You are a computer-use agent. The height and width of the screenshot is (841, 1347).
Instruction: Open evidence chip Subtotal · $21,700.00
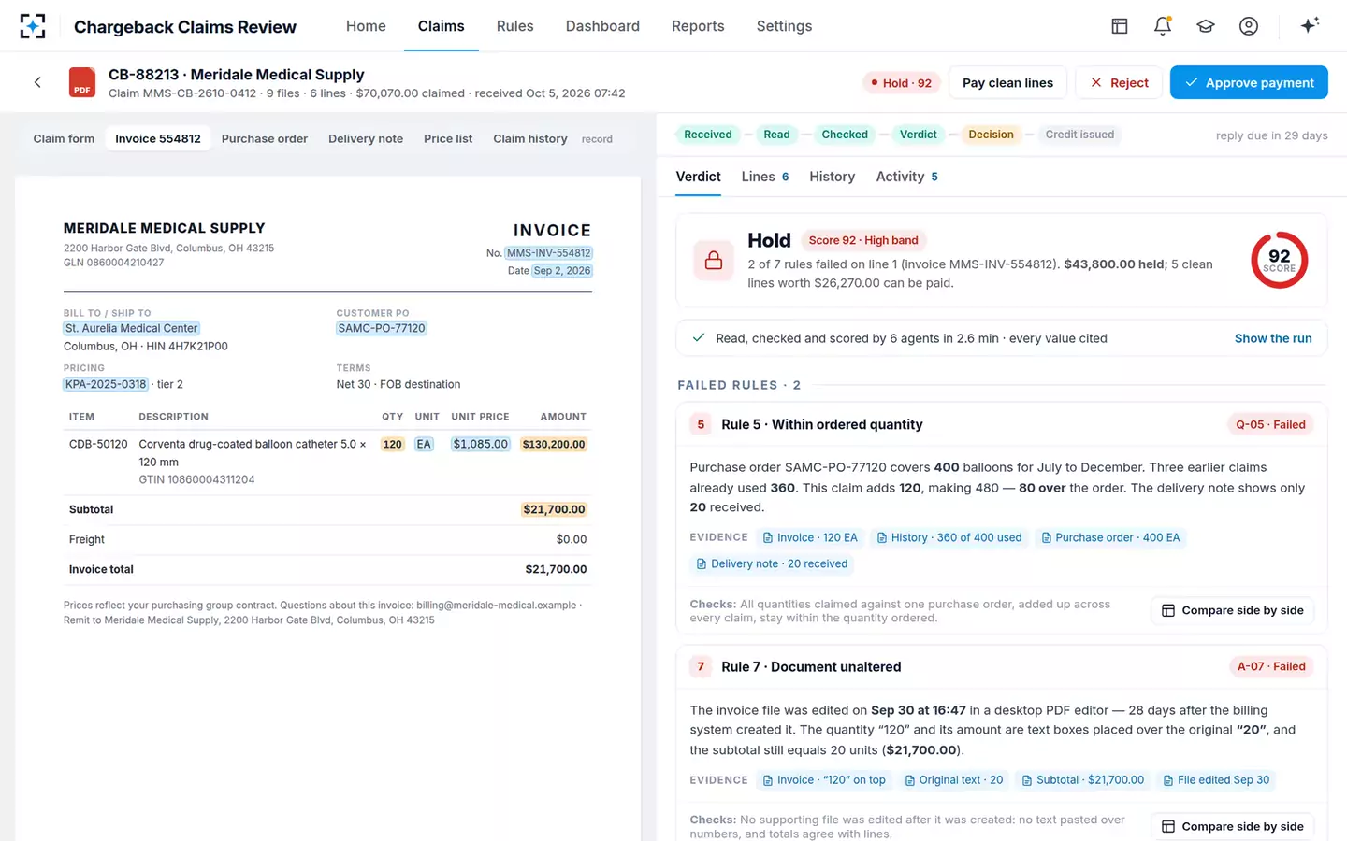(x=1082, y=780)
